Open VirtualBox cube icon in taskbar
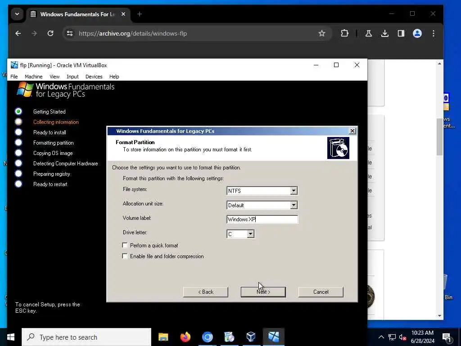Image resolution: width=461 pixels, height=346 pixels. pos(251,337)
